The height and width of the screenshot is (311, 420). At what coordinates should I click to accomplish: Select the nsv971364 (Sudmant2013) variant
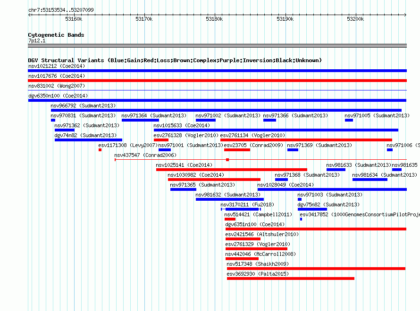[154, 115]
